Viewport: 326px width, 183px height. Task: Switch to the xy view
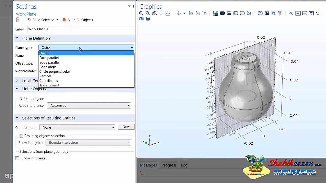[191, 13]
